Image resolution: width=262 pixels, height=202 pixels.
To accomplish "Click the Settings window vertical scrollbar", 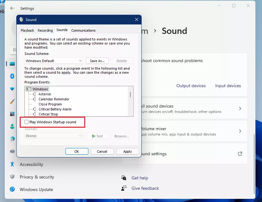I will 254,164.
